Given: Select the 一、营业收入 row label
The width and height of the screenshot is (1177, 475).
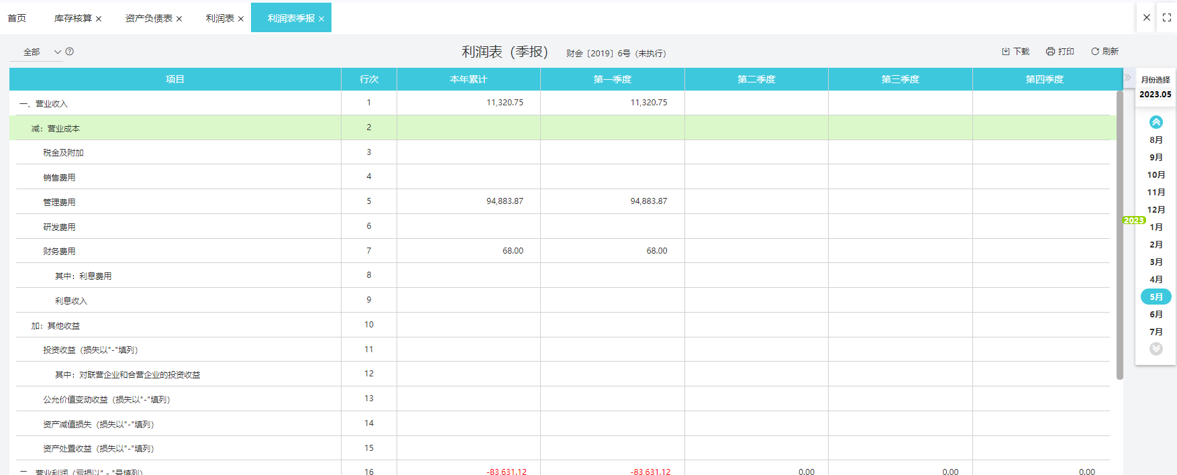Looking at the screenshot, I should pyautogui.click(x=44, y=103).
